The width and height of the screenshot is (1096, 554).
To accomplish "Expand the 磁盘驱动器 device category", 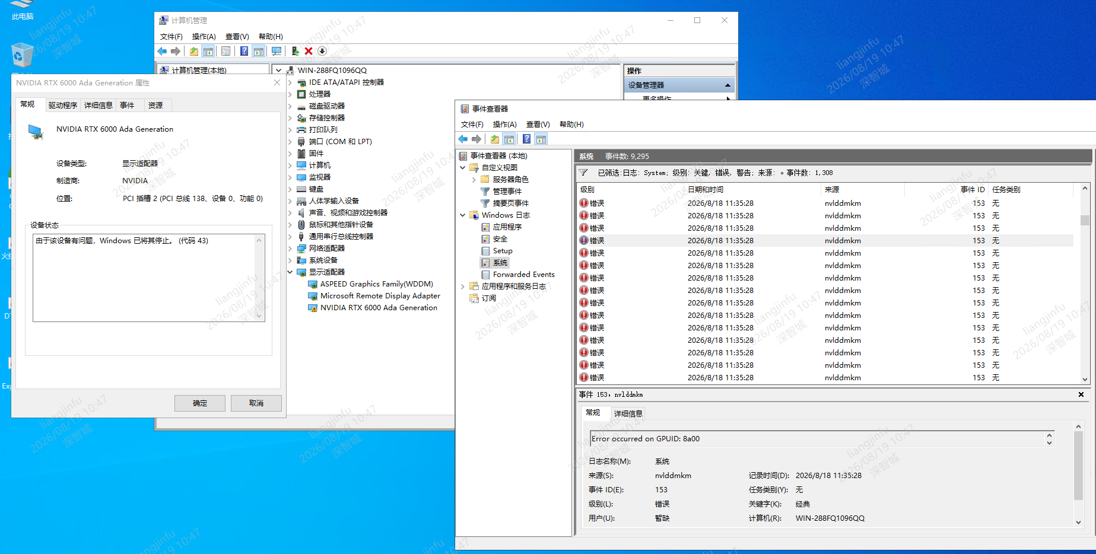I will coord(290,106).
